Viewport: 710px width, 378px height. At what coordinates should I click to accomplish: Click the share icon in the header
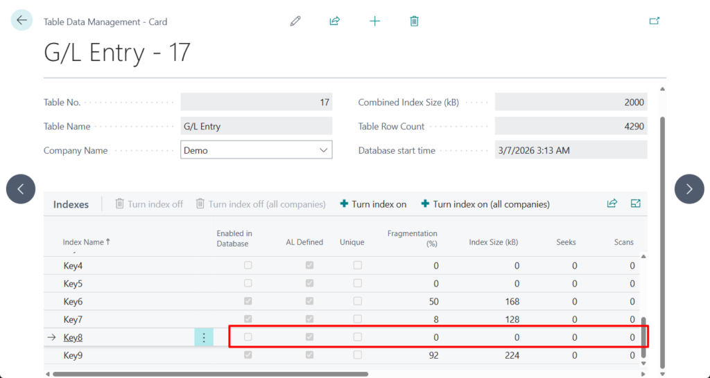[x=335, y=21]
